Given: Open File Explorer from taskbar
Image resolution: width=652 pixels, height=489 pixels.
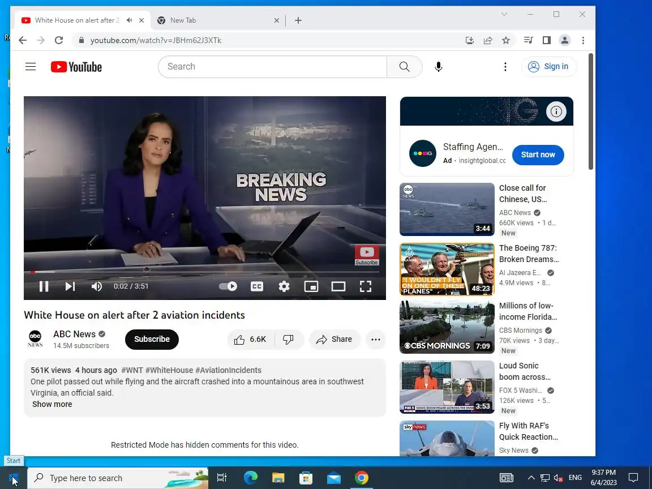Looking at the screenshot, I should pyautogui.click(x=278, y=478).
